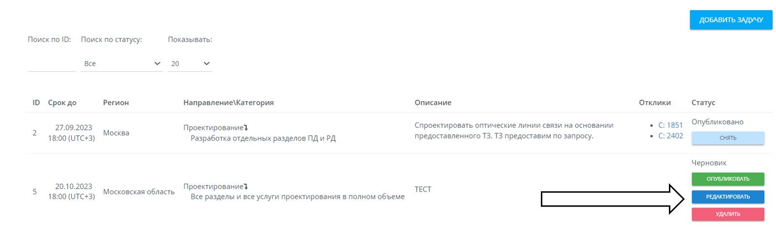Open the status filter dropdown showing "Все"
Screen dimensions: 776x240
[121, 64]
